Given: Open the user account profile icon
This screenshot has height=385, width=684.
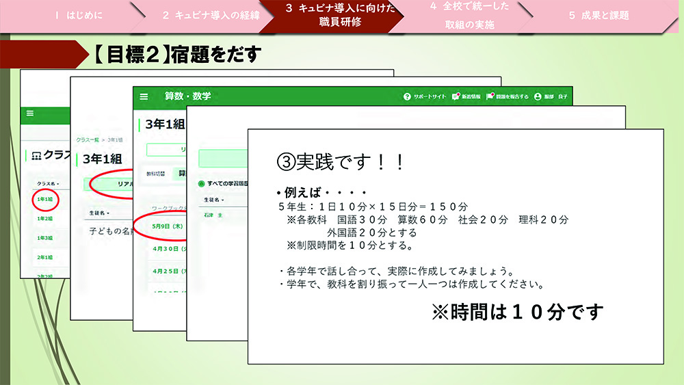Looking at the screenshot, I should pos(538,97).
